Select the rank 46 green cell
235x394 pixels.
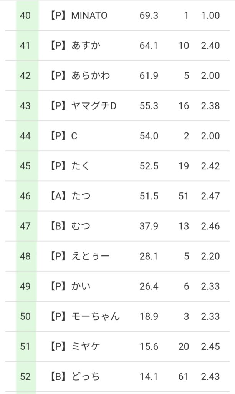[25, 196]
